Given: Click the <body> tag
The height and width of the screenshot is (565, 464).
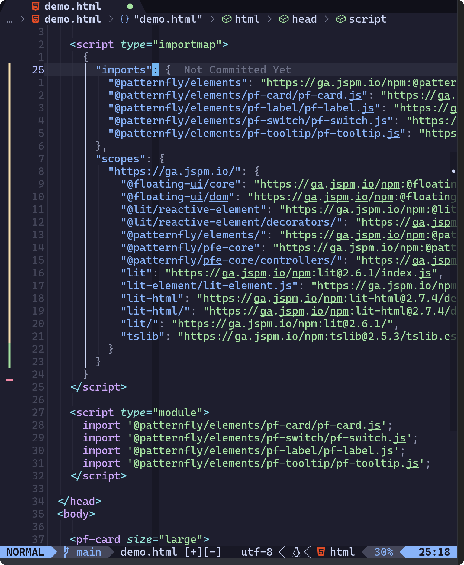Looking at the screenshot, I should point(76,514).
